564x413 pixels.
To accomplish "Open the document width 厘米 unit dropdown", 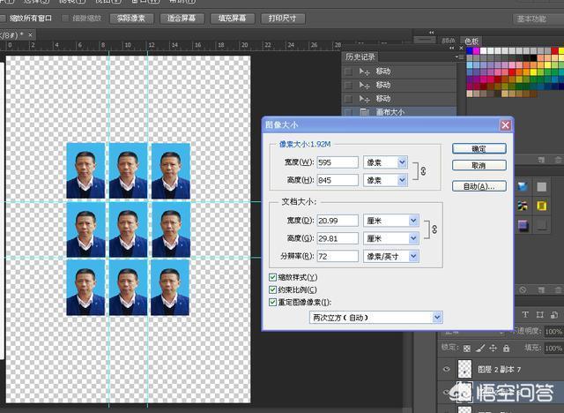I will pos(391,221).
